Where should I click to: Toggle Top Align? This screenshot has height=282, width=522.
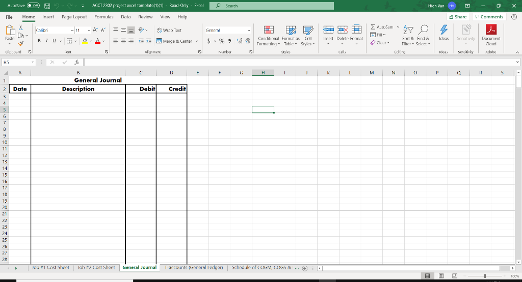pyautogui.click(x=116, y=30)
